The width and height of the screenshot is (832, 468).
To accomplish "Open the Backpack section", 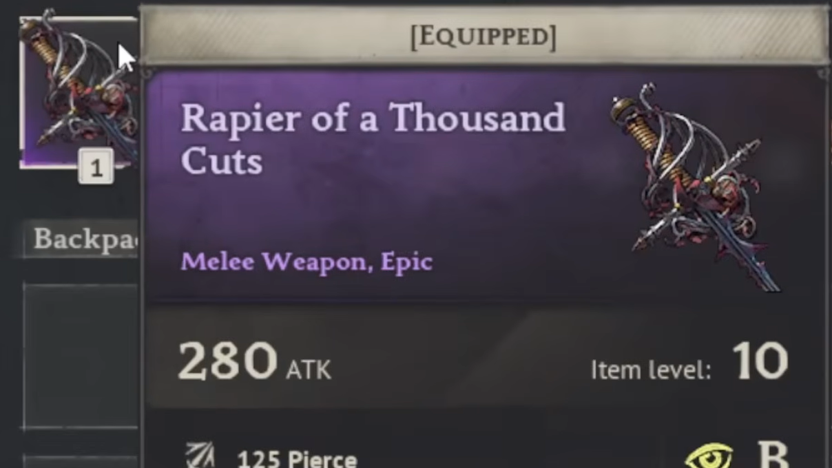I will click(x=82, y=239).
